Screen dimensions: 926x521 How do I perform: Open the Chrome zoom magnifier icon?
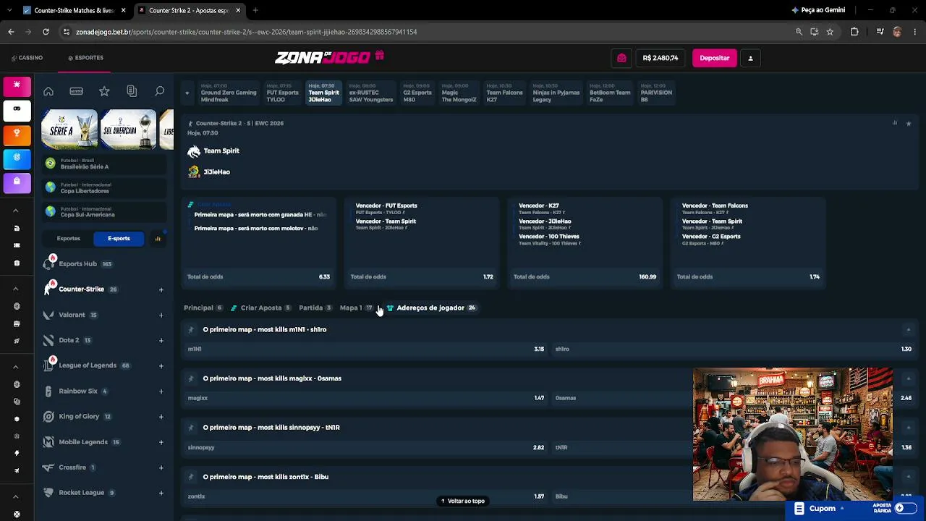coord(799,32)
